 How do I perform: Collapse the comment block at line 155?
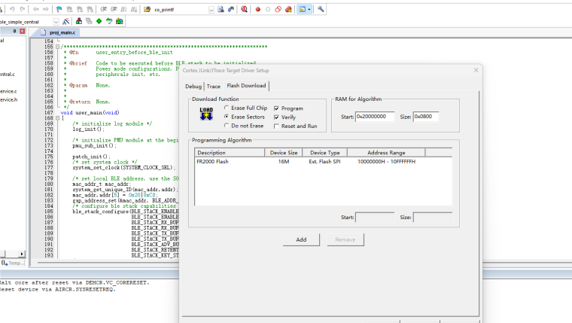tap(57, 47)
